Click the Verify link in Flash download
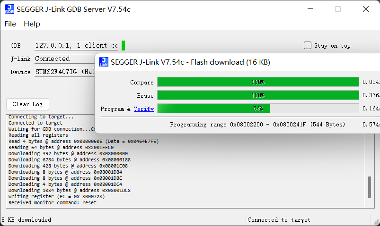This screenshot has height=226, width=380. 143,109
